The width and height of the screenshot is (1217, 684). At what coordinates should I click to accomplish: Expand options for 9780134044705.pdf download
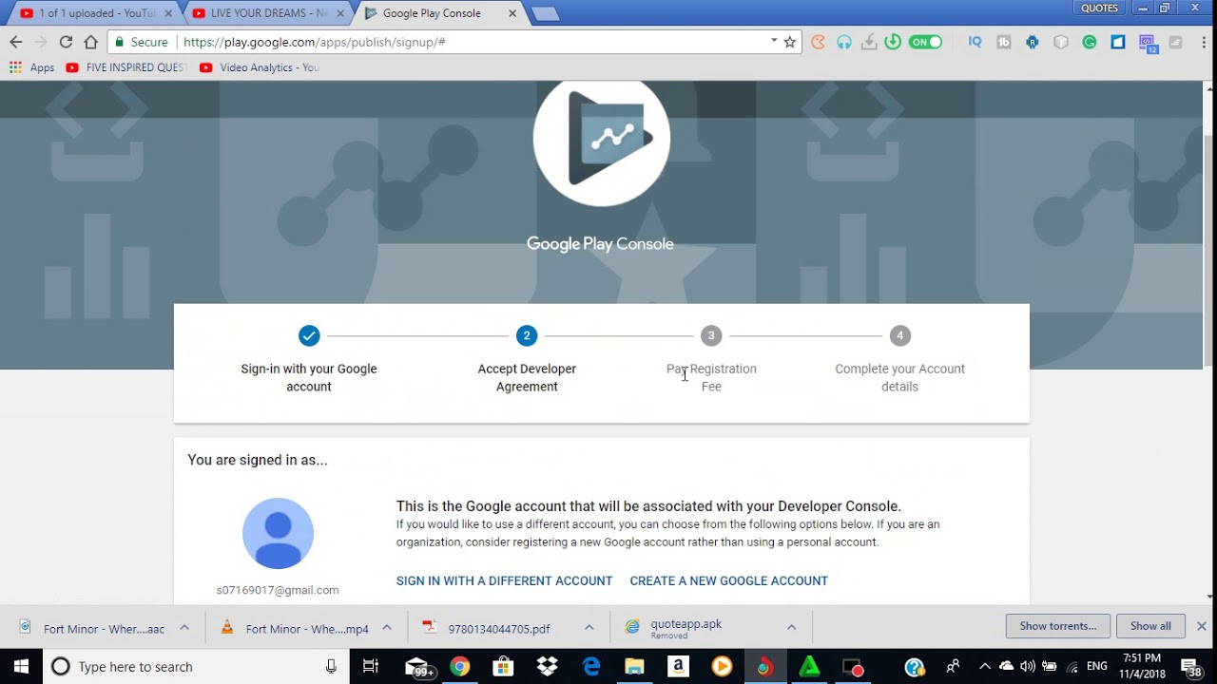pos(589,628)
